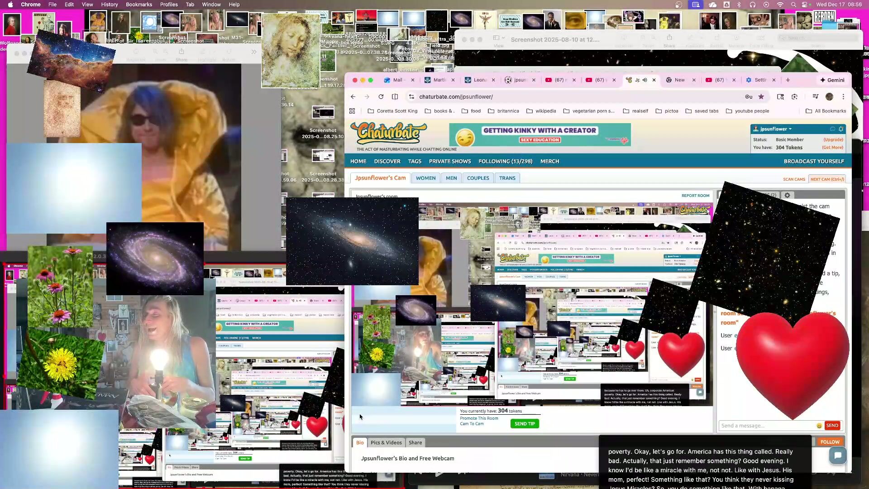The width and height of the screenshot is (869, 489).
Task: Open macOS Control Center in the menu bar
Action: pyautogui.click(x=805, y=5)
